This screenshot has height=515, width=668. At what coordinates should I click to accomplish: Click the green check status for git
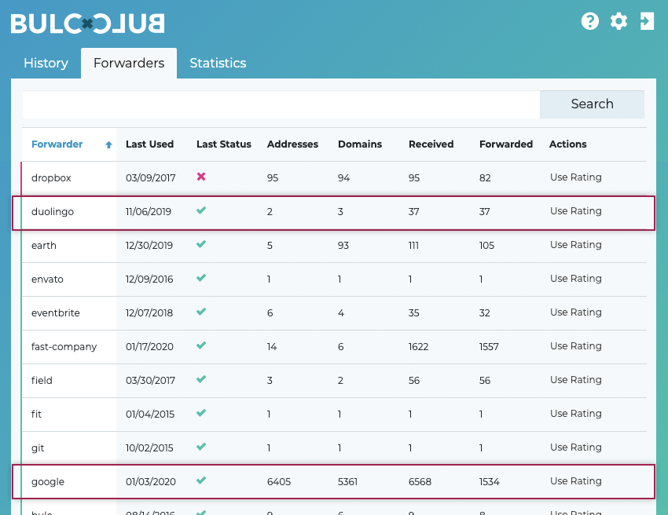pos(201,447)
